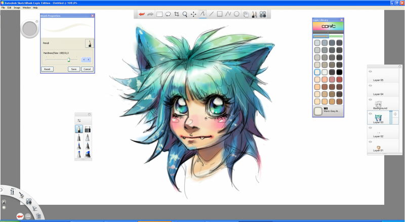This screenshot has width=405, height=222.
Task: Select the lasso selection tool
Action: coord(168,14)
